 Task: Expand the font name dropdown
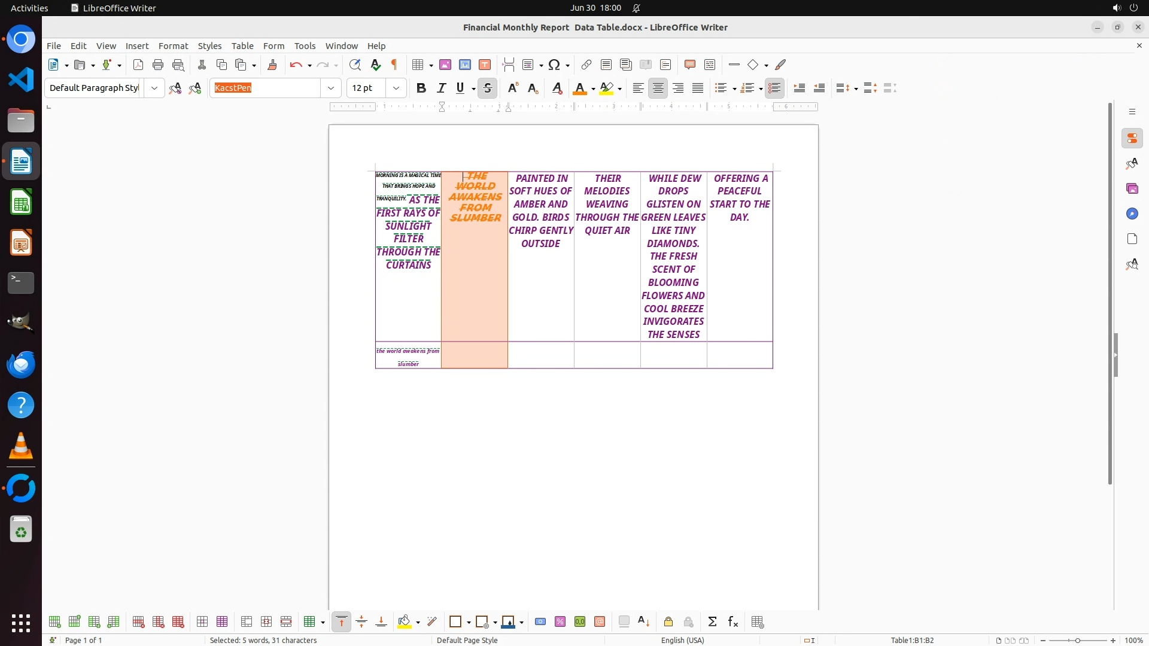[x=330, y=88]
